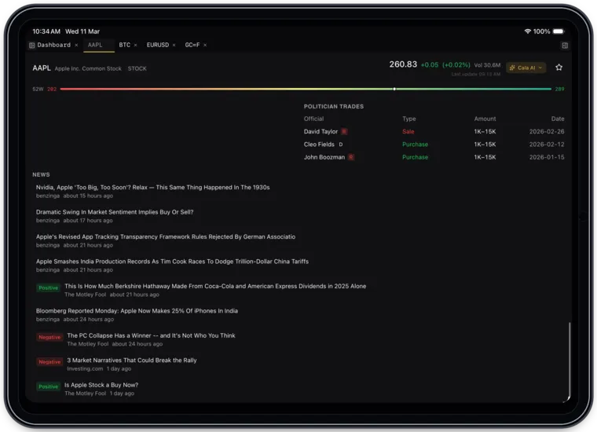Viewport: 597px width, 432px height.
Task: Close the BTC tab
Action: [136, 46]
